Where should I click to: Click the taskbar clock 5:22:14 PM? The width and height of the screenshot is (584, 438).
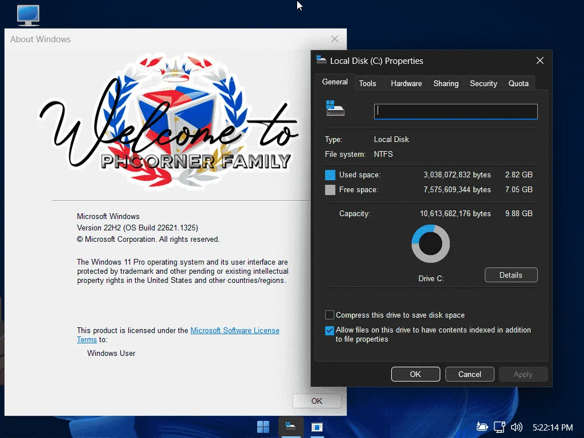pos(553,427)
